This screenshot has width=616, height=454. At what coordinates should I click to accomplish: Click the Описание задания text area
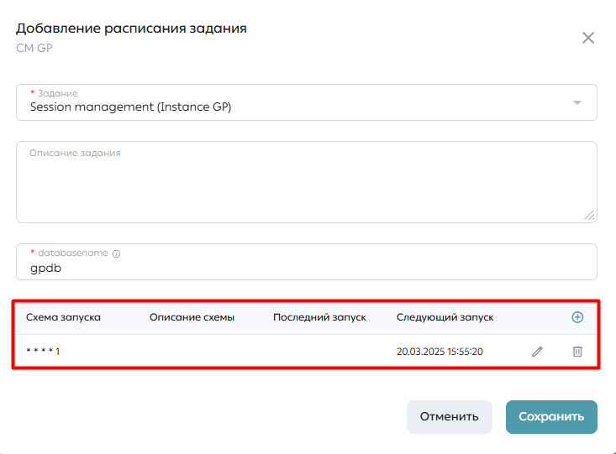(307, 182)
